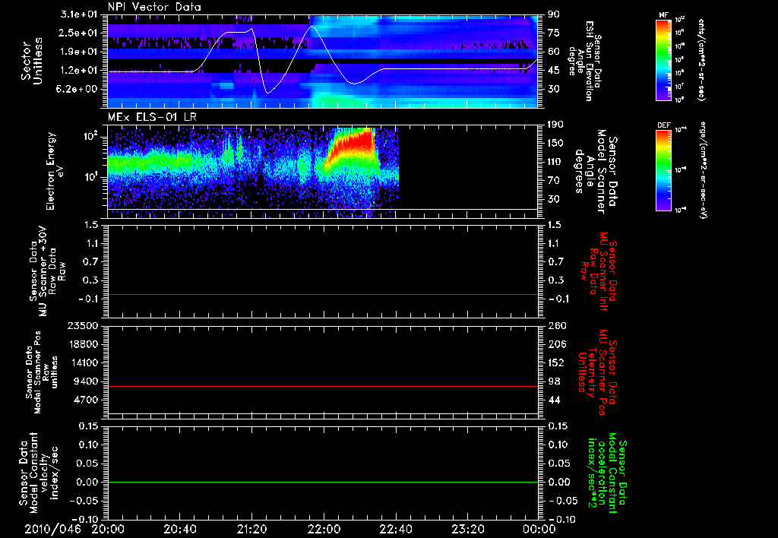Click the NF label above the color bar

point(663,15)
